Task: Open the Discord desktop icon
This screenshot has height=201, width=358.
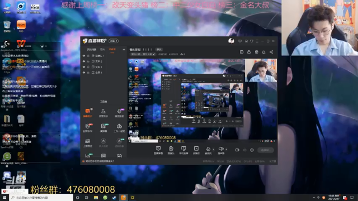Action: click(7, 177)
